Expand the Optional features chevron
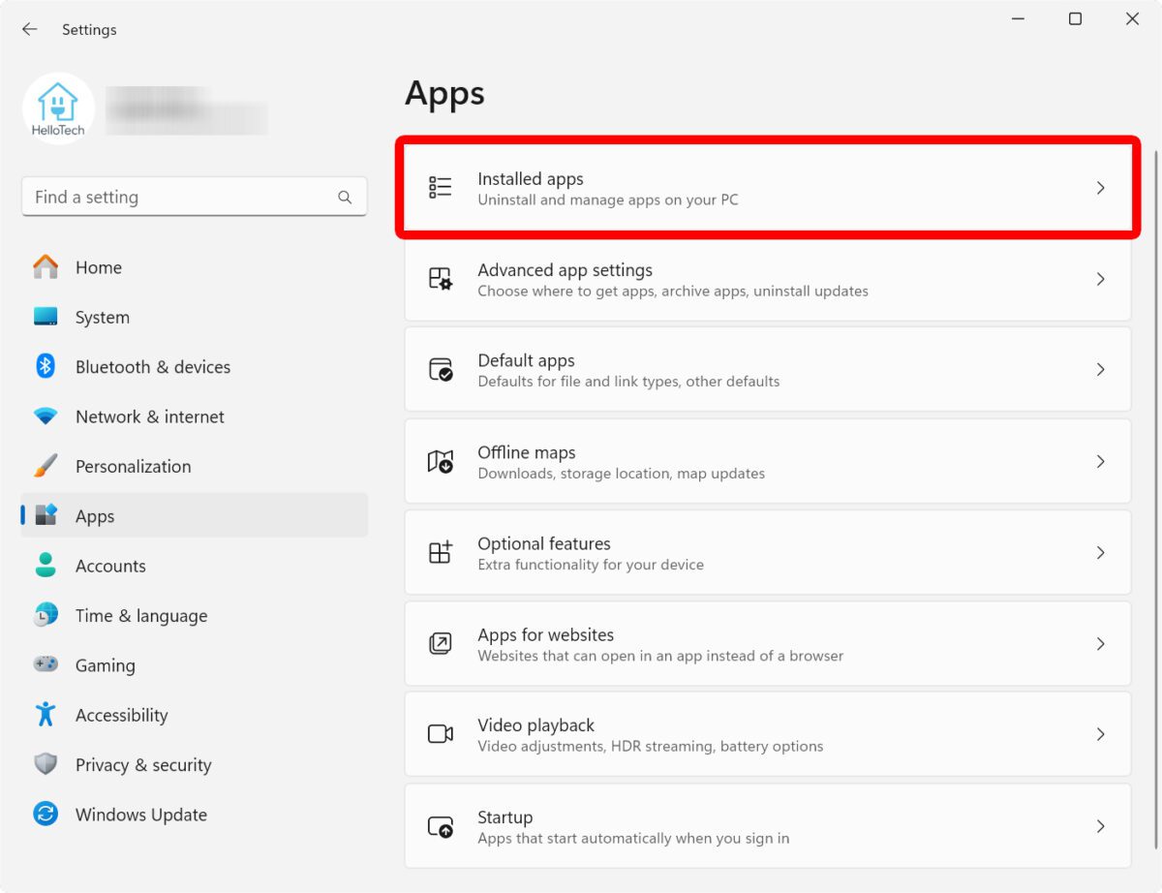Screen dimensions: 1162x893 point(1100,552)
